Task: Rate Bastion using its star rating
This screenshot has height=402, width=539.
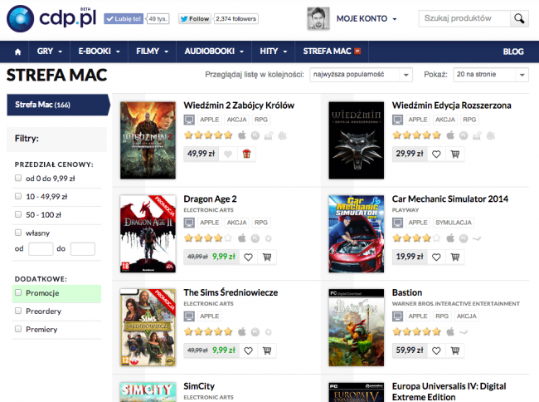Action: coord(416,331)
